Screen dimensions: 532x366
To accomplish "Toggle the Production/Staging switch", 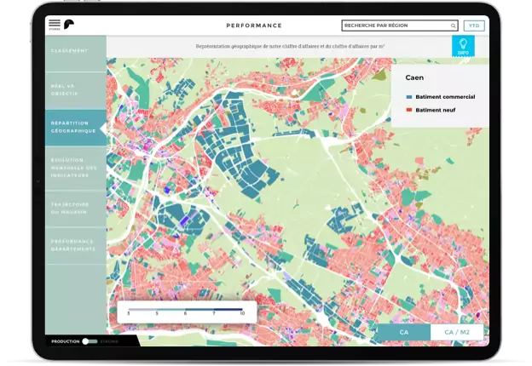I will (x=89, y=341).
